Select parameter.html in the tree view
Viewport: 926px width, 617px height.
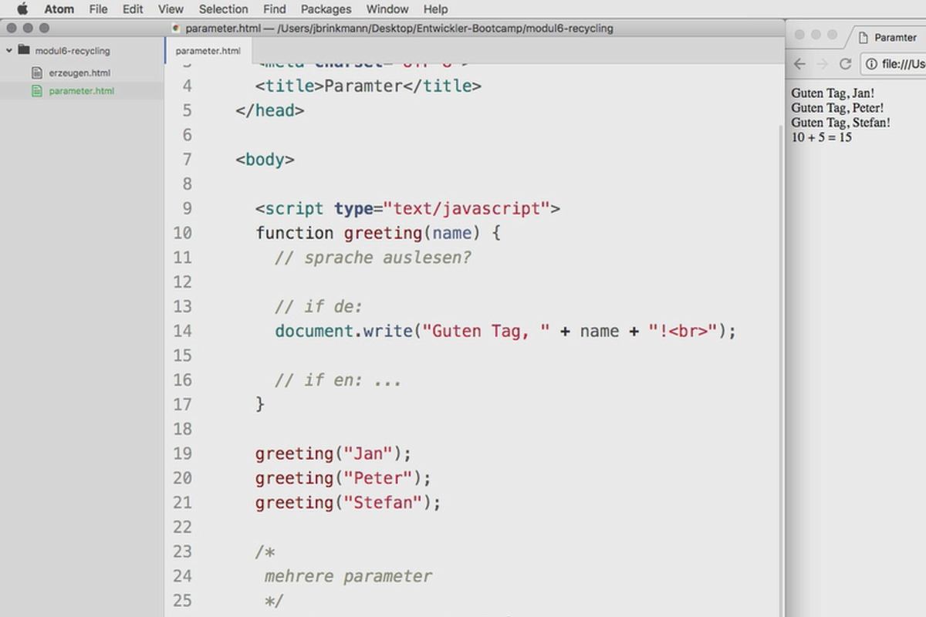(81, 91)
